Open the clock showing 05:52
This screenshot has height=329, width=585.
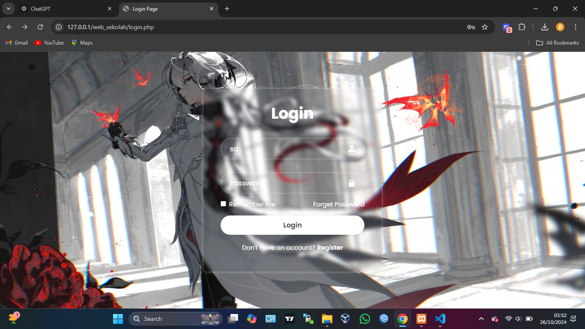[554, 319]
